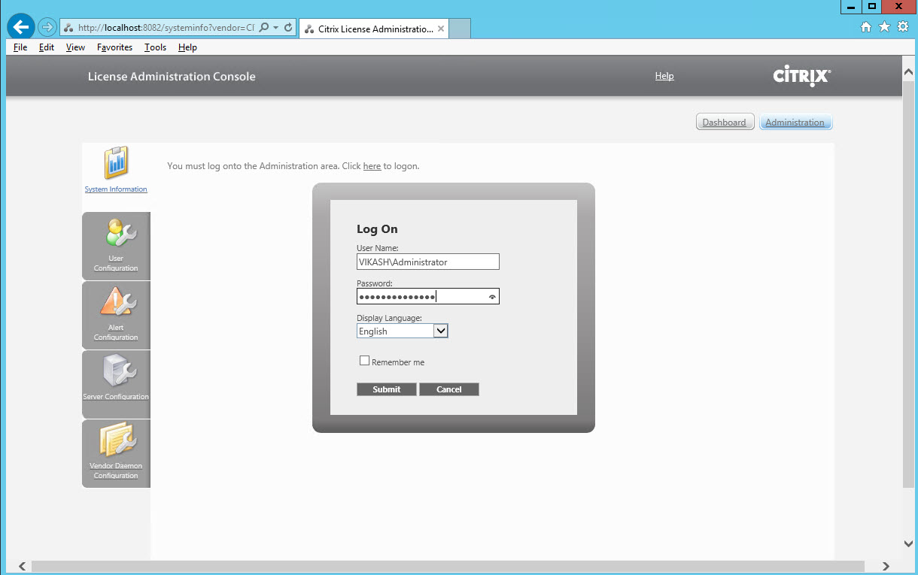Screen dimensions: 918x575
Task: Click the address bar search magnifier icon
Action: 263,28
